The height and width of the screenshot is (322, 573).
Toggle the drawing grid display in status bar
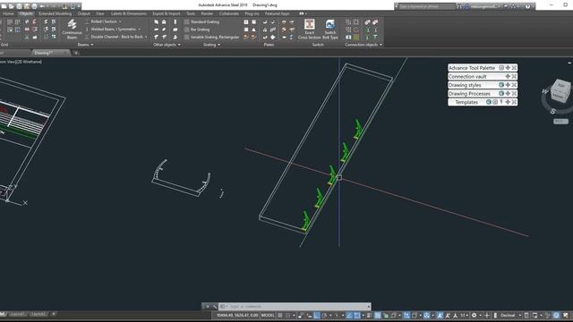[280, 315]
